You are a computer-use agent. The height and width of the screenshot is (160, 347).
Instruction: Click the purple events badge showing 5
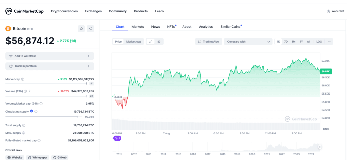coord(117,138)
